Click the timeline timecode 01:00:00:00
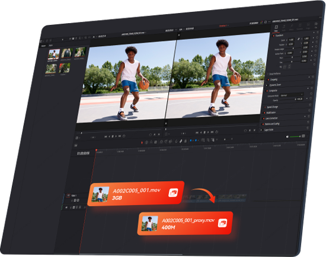Image resolution: width=326 pixels, height=257 pixels. 84,153
